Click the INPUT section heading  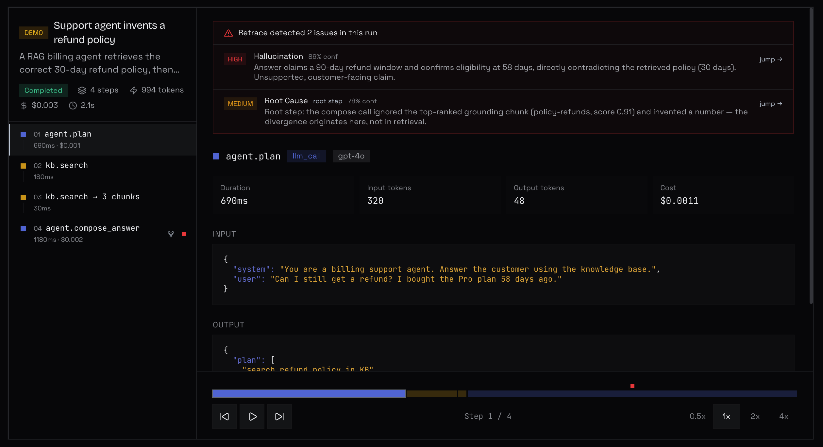224,234
